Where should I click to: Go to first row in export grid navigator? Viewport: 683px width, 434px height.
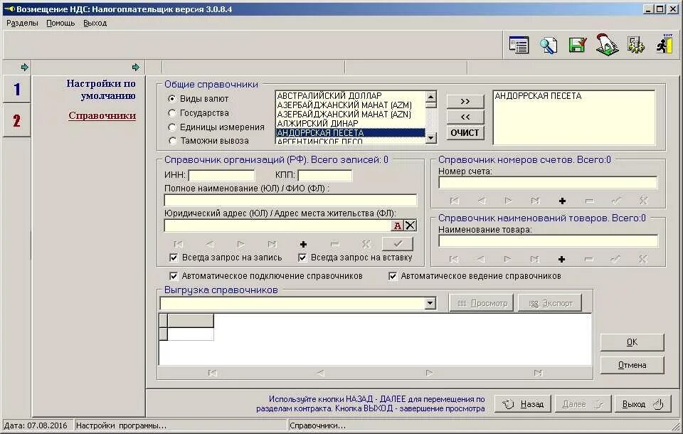pyautogui.click(x=213, y=373)
